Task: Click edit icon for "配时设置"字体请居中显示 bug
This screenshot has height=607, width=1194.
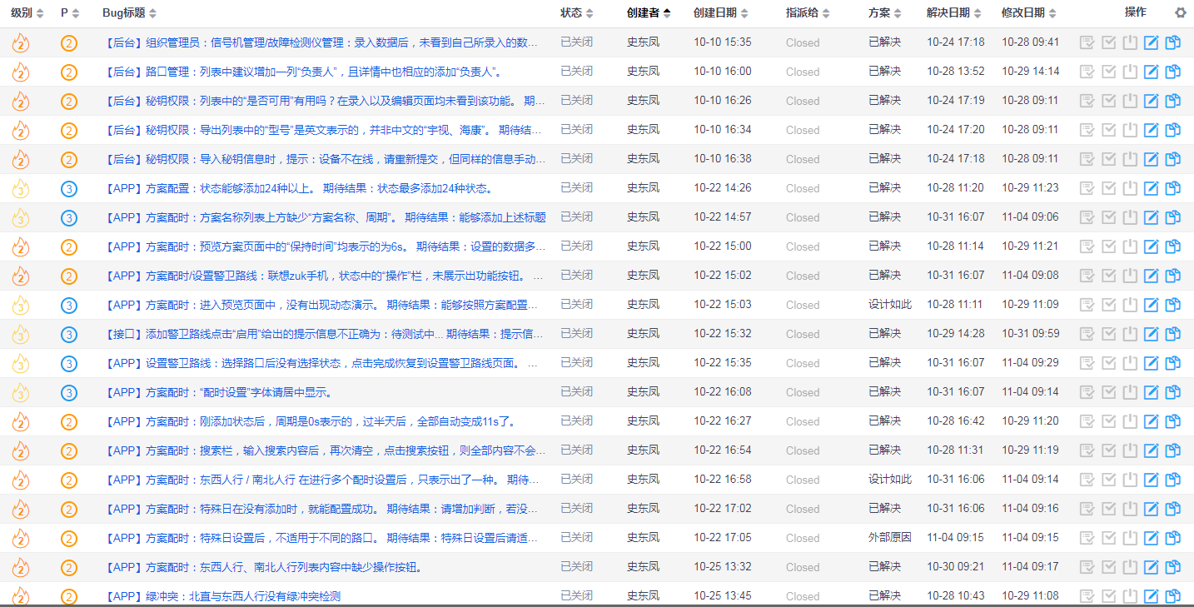Action: tap(1152, 392)
